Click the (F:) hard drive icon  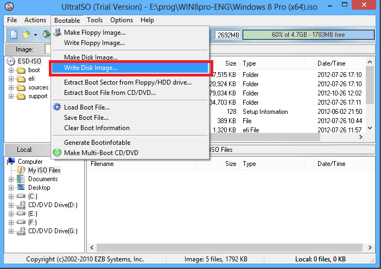pos(21,222)
